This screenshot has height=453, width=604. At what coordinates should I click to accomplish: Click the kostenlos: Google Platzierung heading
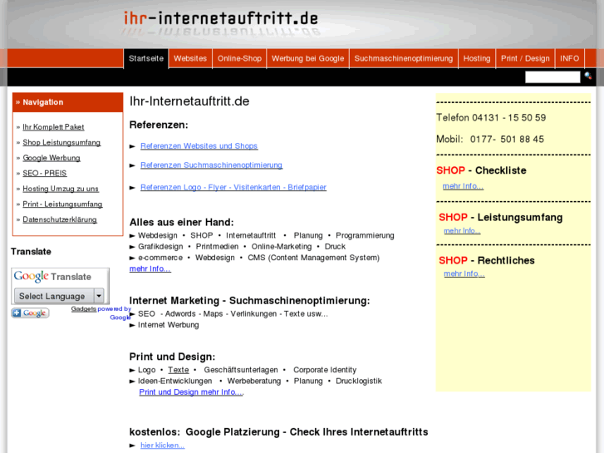(278, 432)
